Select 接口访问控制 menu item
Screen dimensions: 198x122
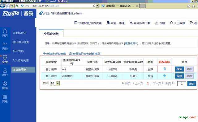[x=21, y=42]
